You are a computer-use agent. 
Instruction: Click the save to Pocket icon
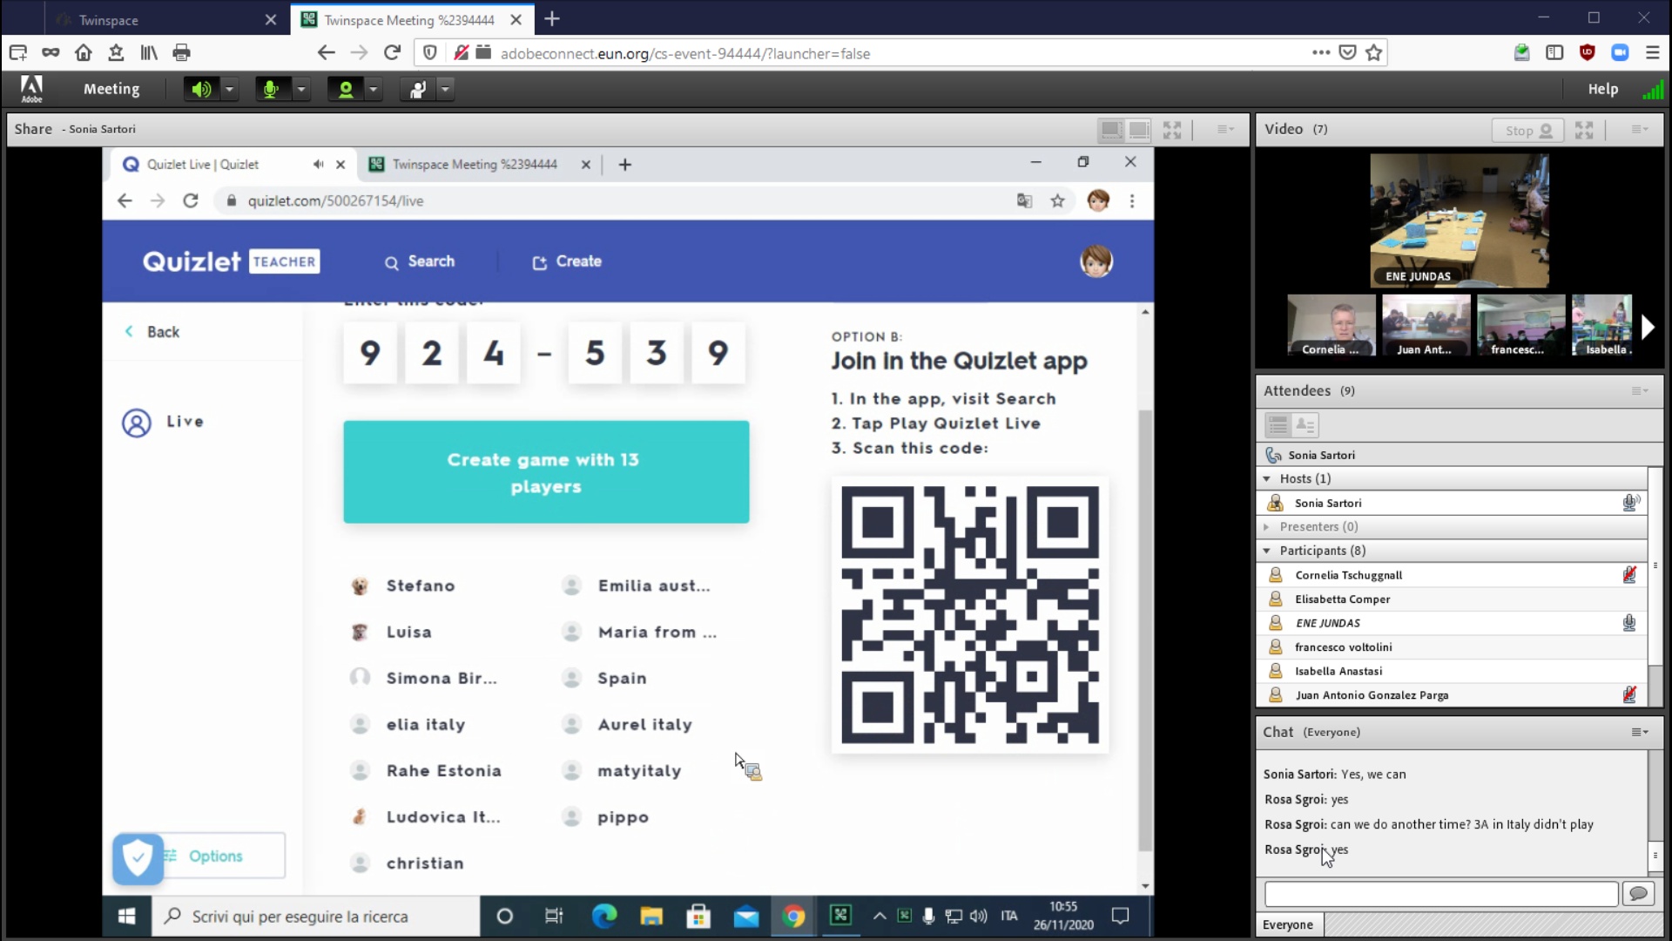pos(1347,53)
